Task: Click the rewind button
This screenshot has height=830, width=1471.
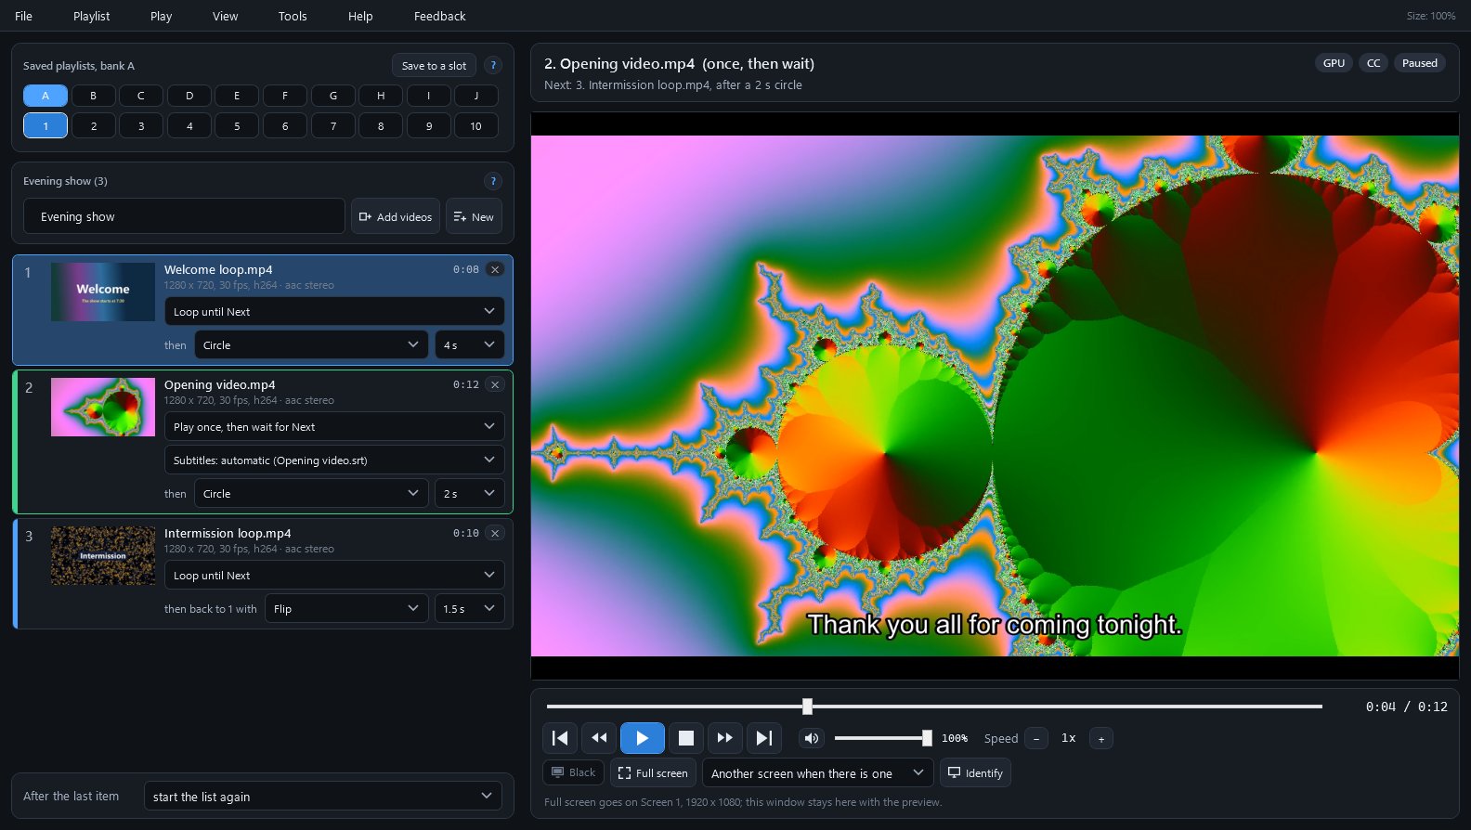Action: (599, 738)
